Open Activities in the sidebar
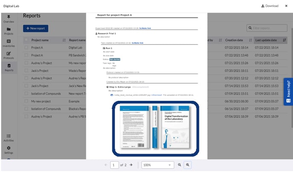 pos(9,138)
